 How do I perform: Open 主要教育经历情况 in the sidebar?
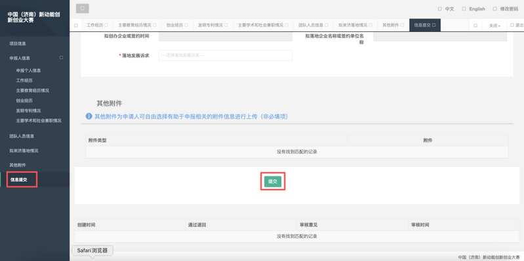pos(32,90)
